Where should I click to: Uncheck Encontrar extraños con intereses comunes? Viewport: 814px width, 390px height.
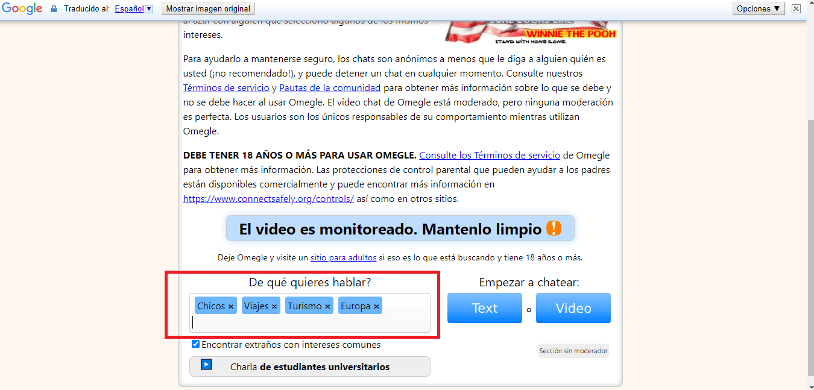coord(195,344)
